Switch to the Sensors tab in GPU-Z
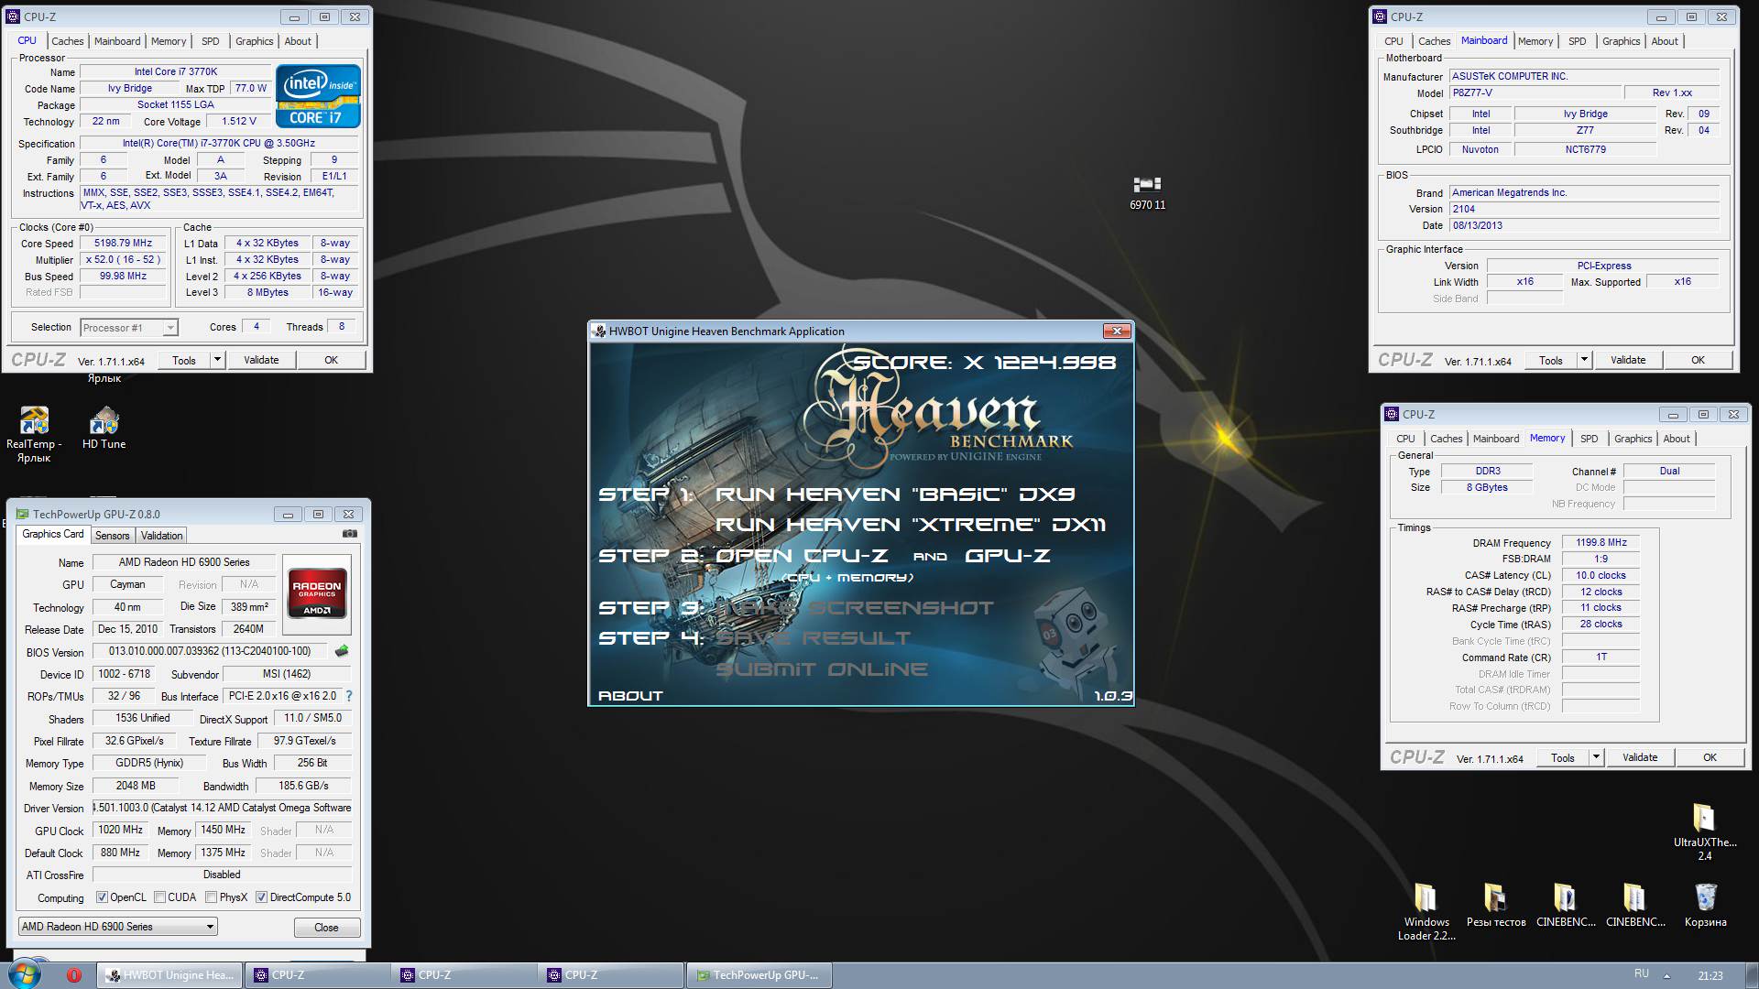 (112, 536)
